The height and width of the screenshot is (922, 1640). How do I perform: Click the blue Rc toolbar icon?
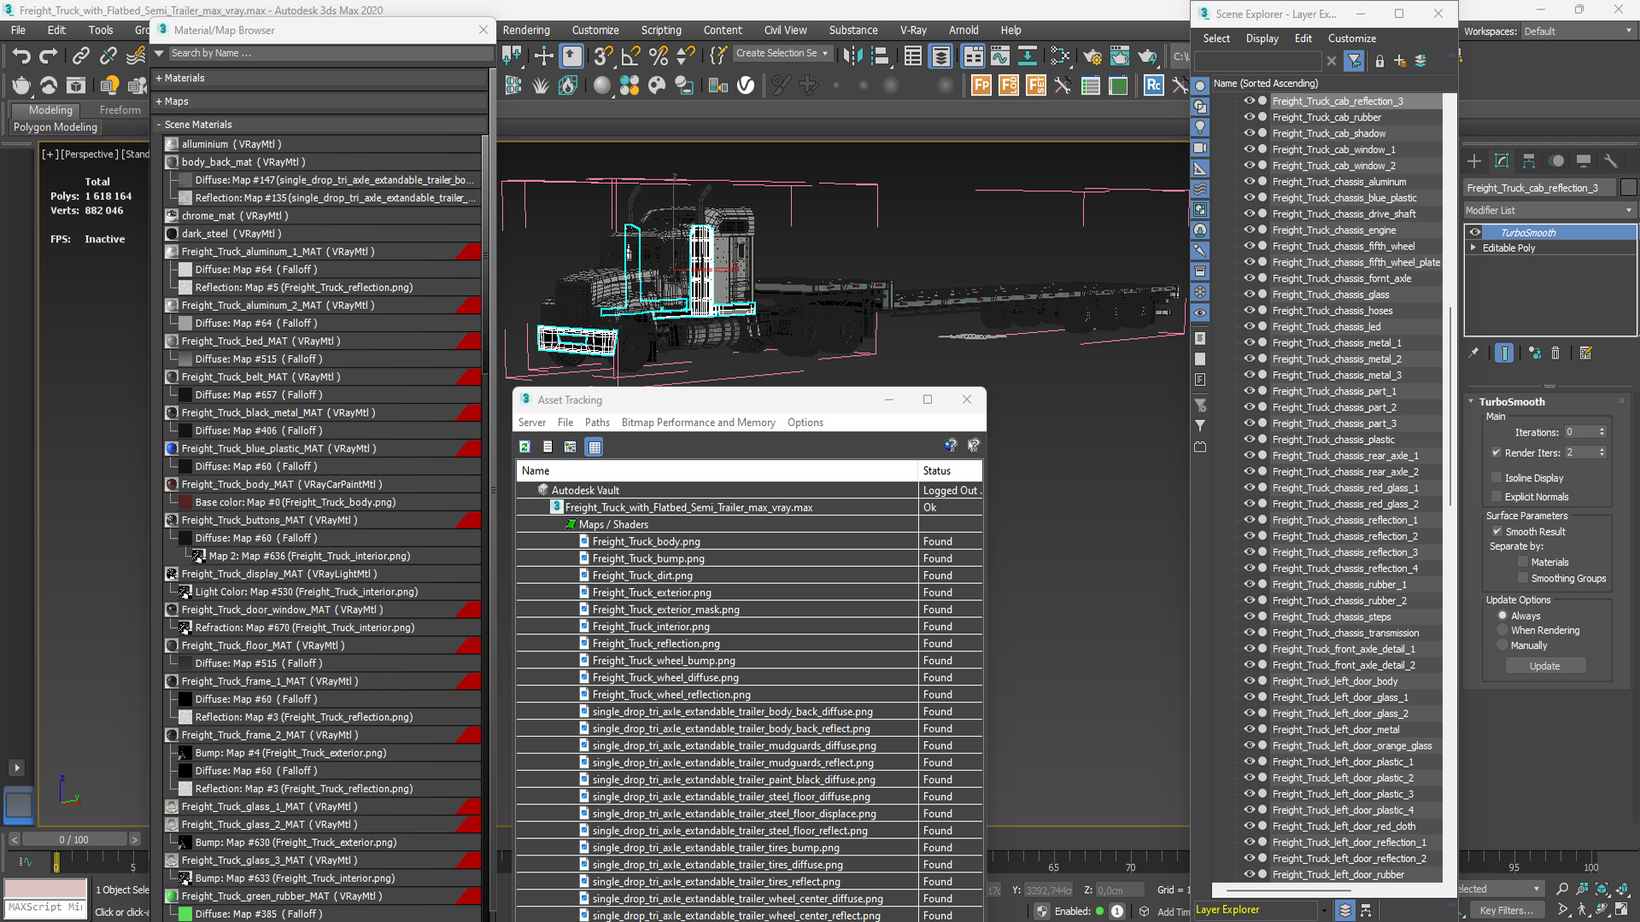click(1154, 85)
